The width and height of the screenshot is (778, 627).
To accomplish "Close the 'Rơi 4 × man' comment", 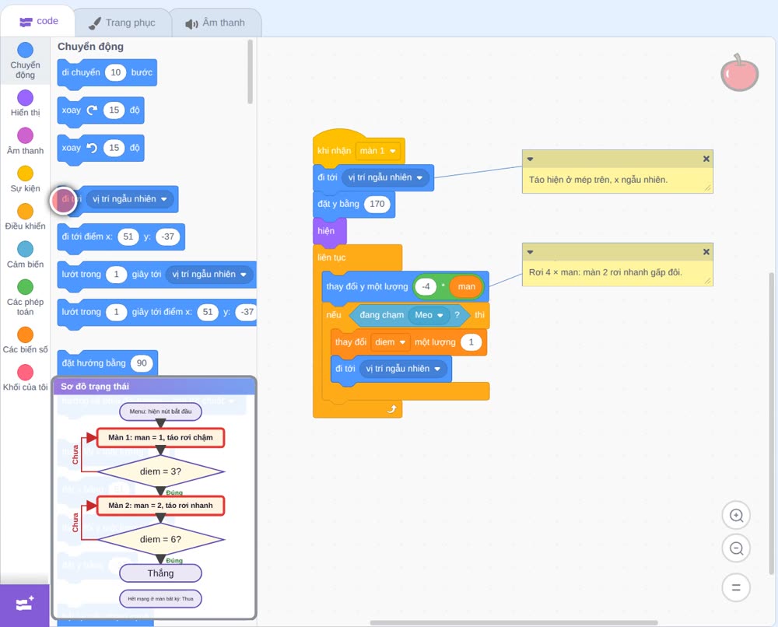I will 706,252.
